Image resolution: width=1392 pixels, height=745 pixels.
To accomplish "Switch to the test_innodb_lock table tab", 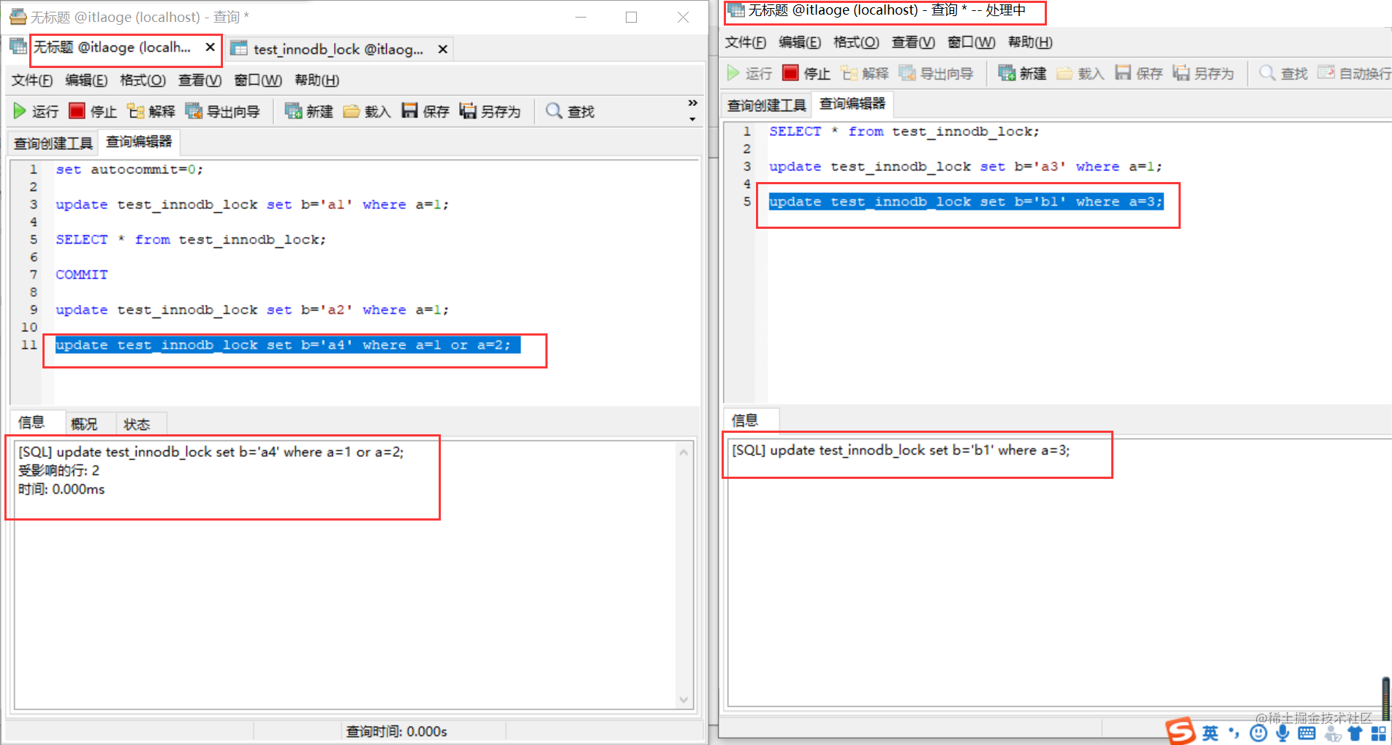I will click(338, 49).
